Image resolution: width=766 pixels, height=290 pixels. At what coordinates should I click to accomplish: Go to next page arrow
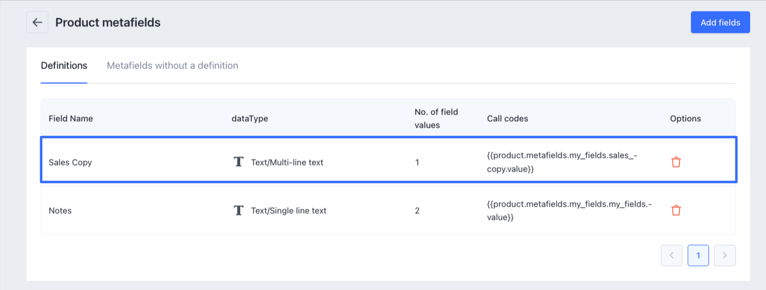point(725,255)
